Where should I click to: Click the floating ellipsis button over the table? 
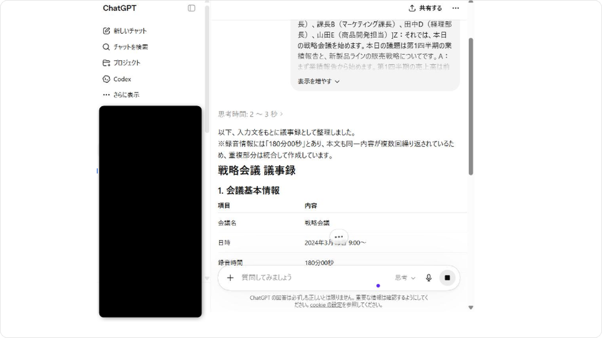[x=339, y=237]
